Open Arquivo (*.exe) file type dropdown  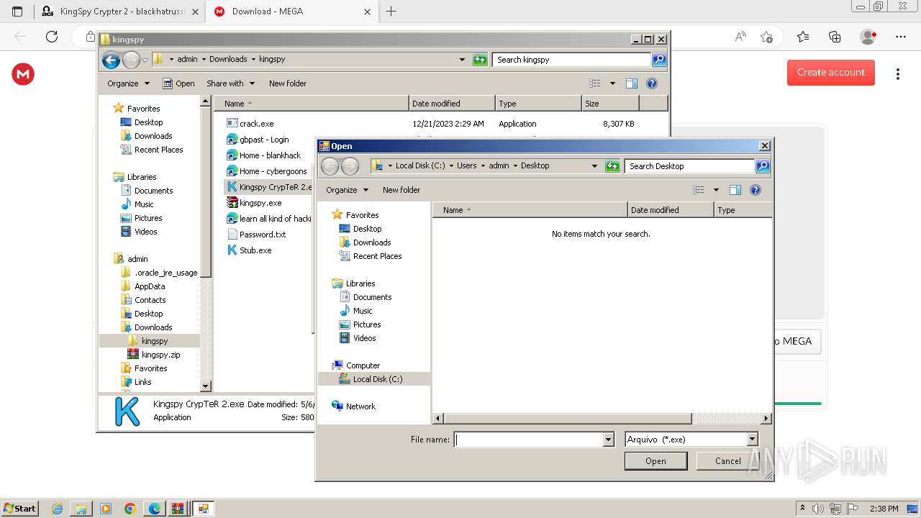pyautogui.click(x=691, y=440)
